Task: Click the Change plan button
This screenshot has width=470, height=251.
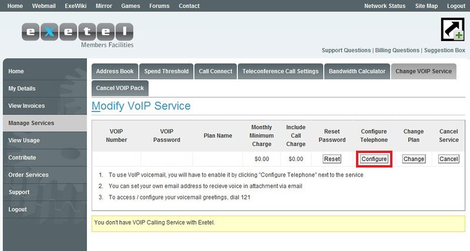Action: 414,159
